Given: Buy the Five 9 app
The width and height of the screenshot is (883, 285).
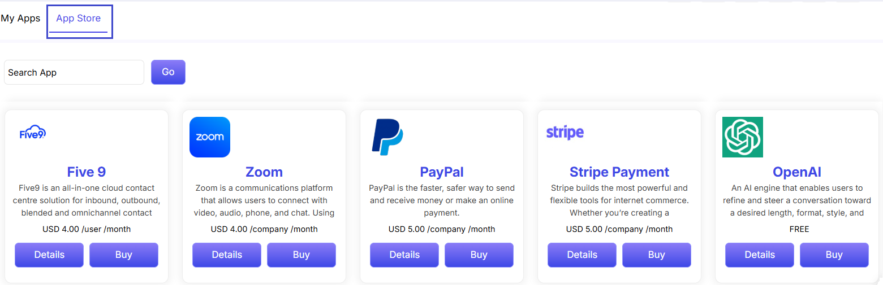Looking at the screenshot, I should (x=124, y=255).
